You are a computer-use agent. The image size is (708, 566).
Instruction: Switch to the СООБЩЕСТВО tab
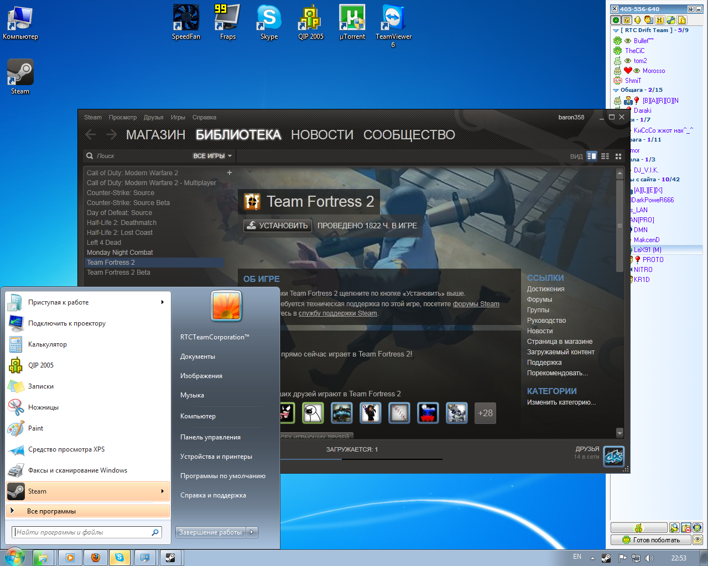pyautogui.click(x=409, y=135)
